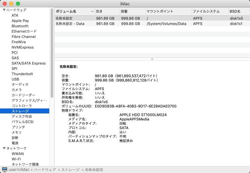Open the USB hardware category
Viewport: 250px width, 173px height.
[15, 79]
